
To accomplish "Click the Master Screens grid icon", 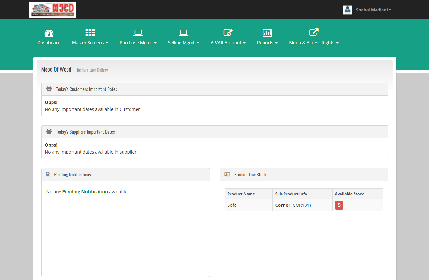I will click(90, 32).
